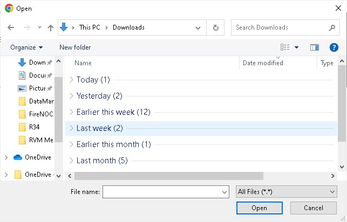The image size is (347, 222).
Task: Click the Up one level arrow
Action: pyautogui.click(x=51, y=27)
